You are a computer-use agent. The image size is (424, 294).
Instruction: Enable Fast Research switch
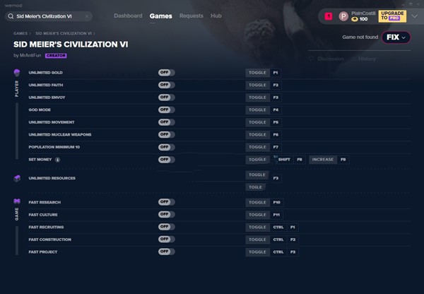point(166,202)
